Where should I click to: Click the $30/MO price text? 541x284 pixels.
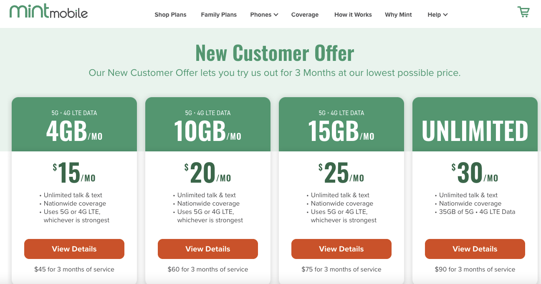click(475, 173)
